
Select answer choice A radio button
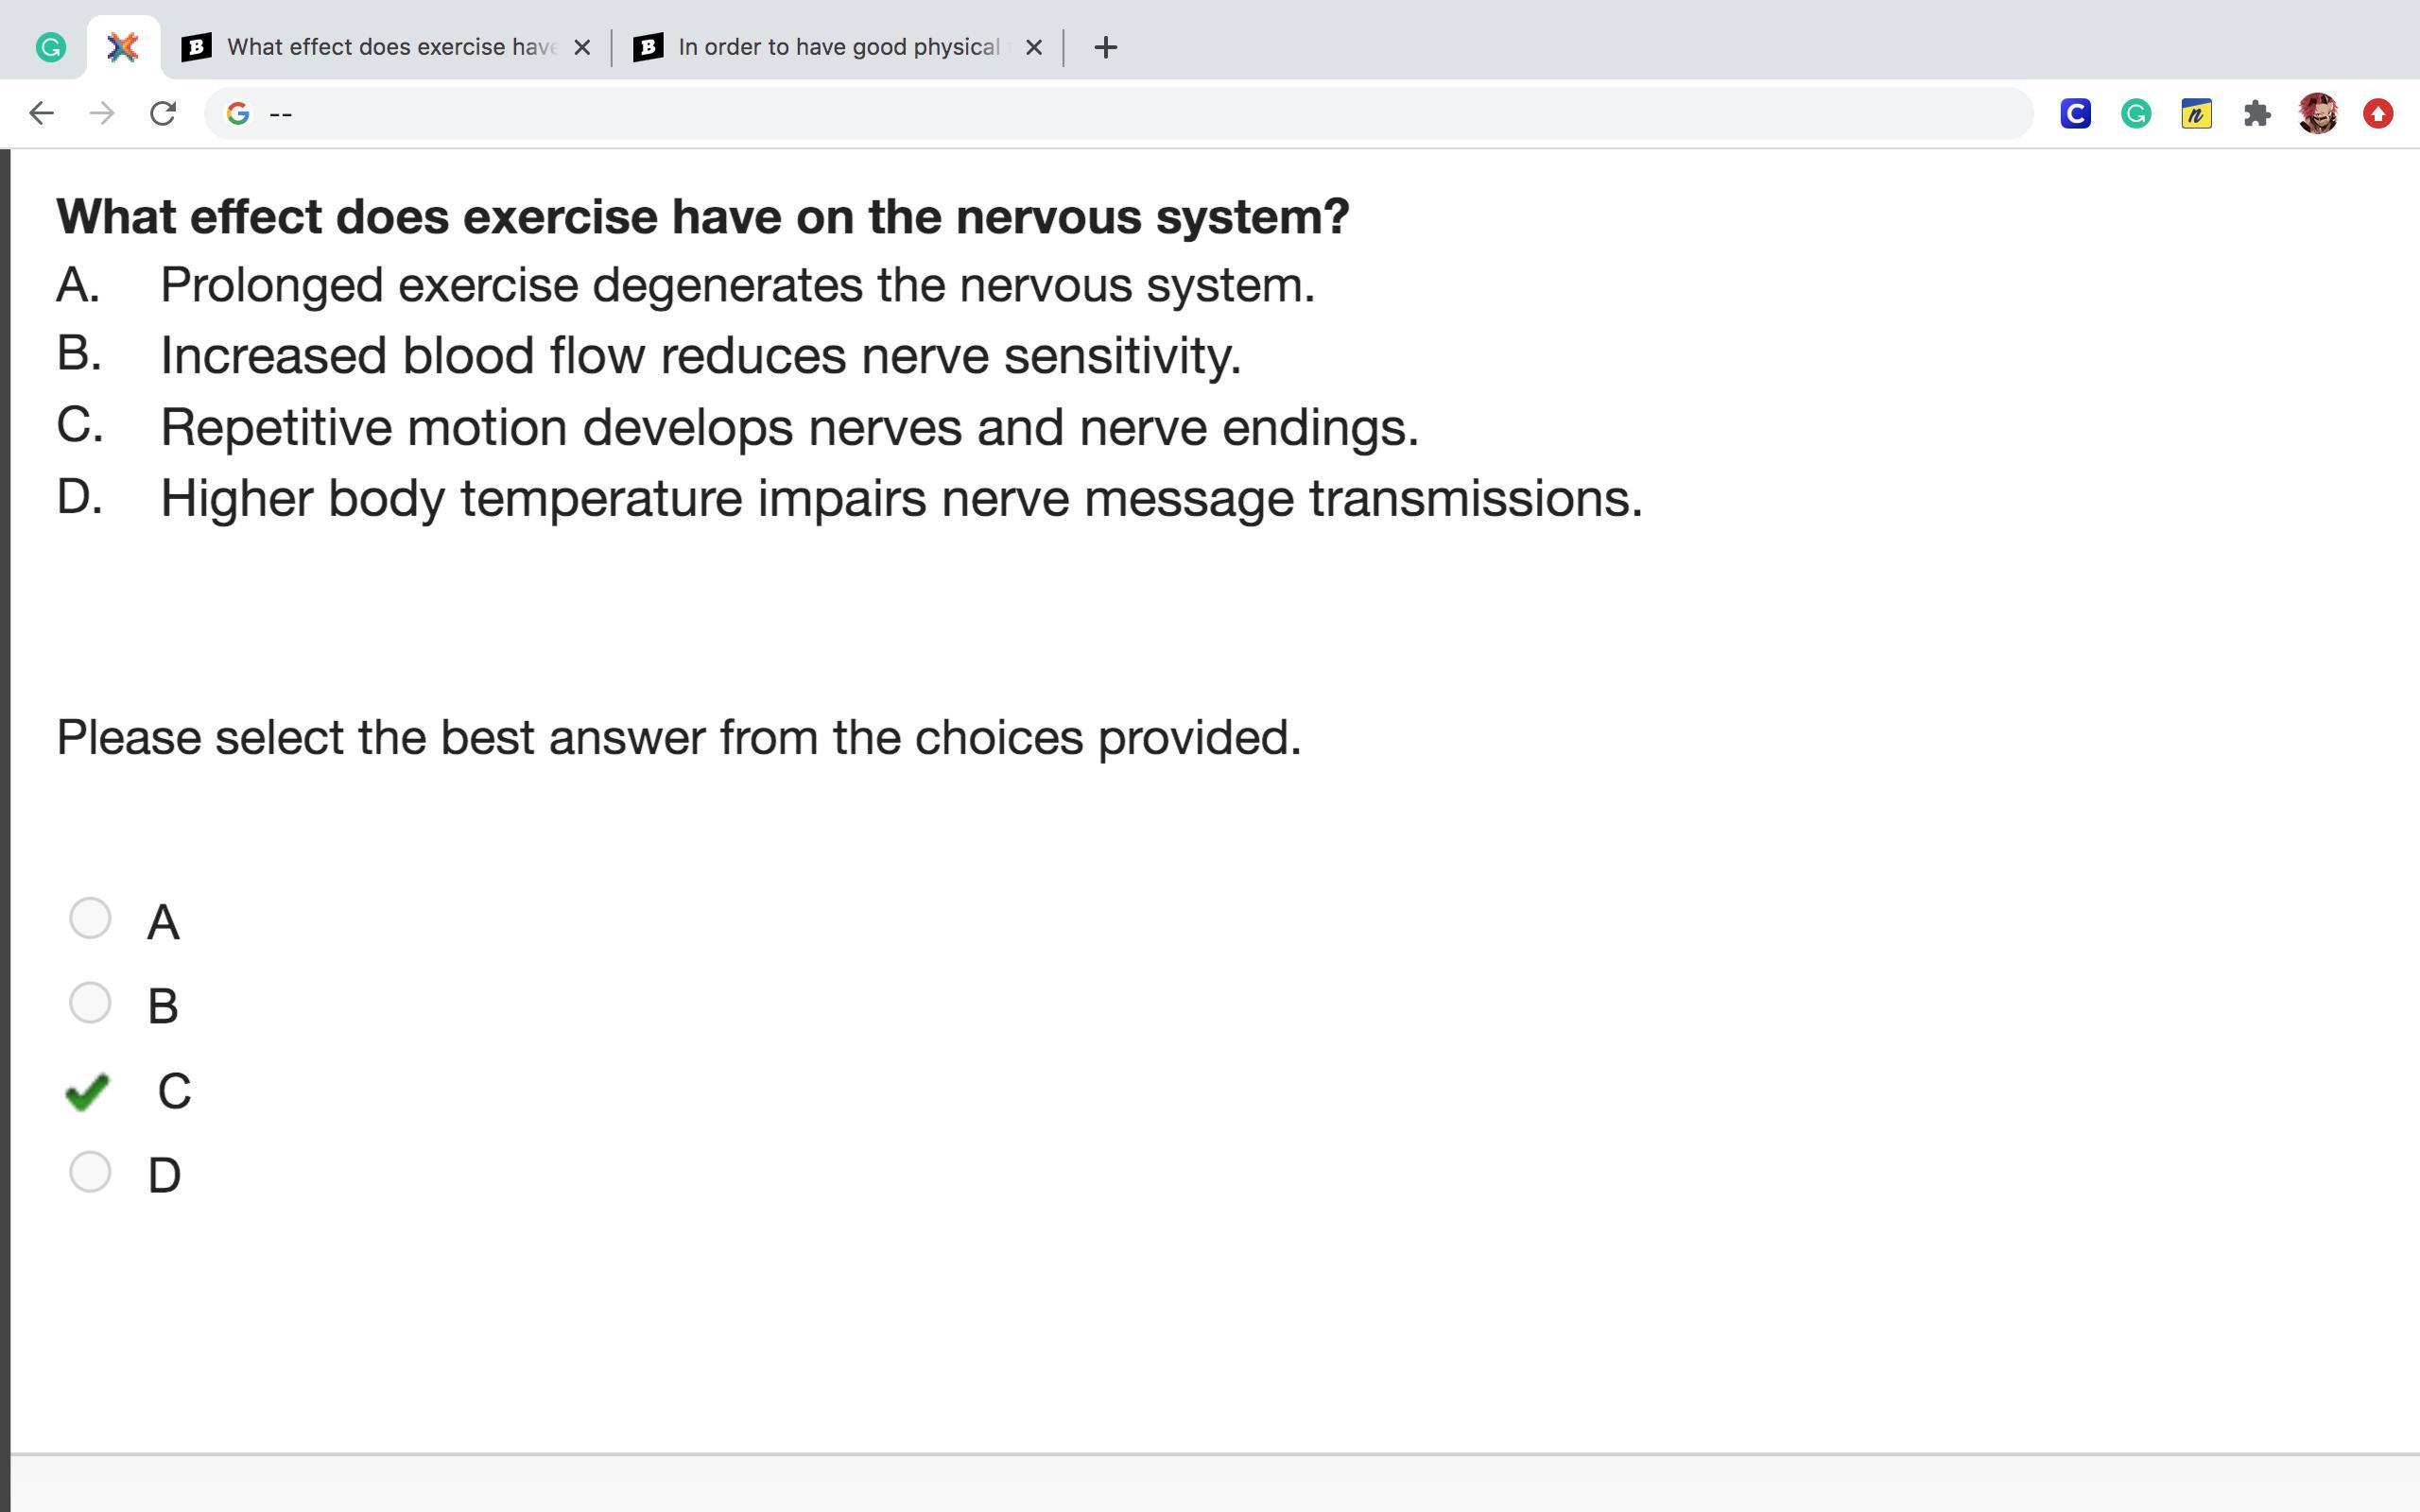(90, 918)
